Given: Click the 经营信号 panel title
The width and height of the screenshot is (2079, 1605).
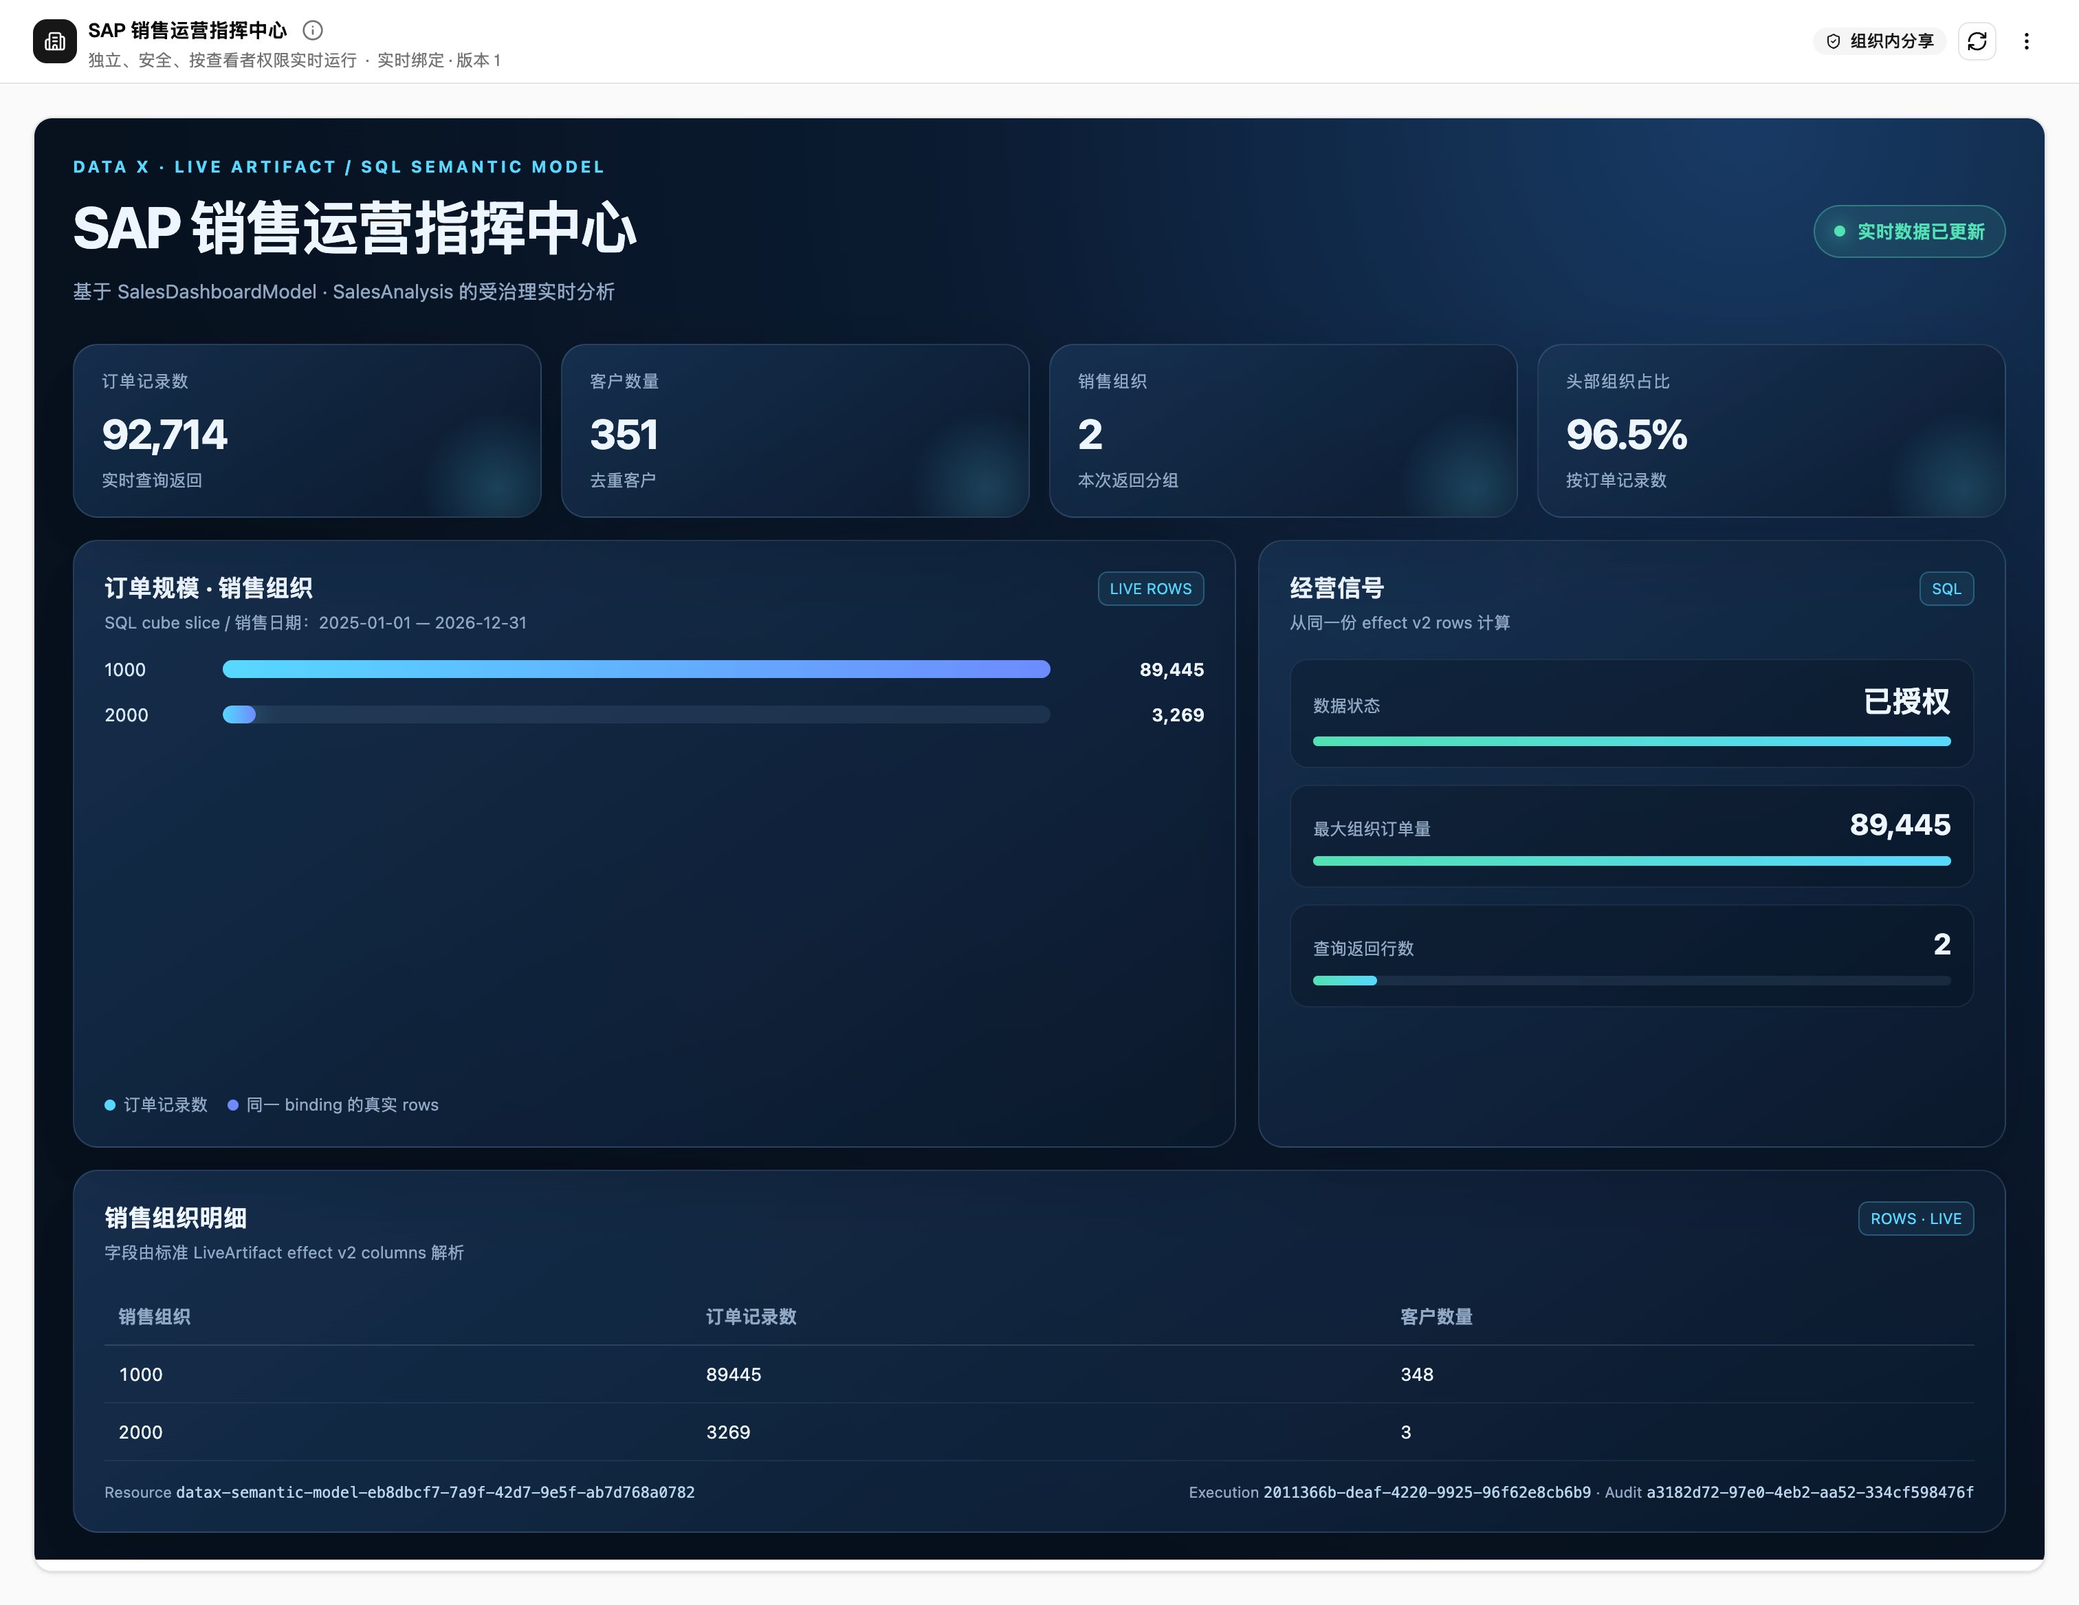Looking at the screenshot, I should (x=1336, y=589).
